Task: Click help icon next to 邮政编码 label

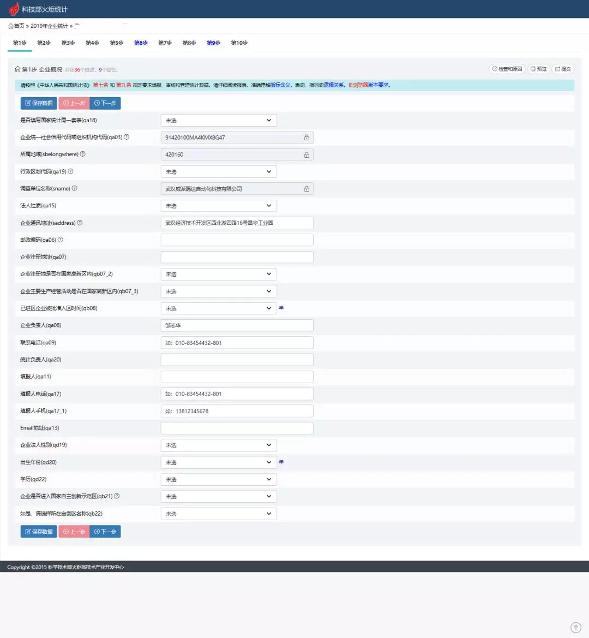Action: point(61,240)
